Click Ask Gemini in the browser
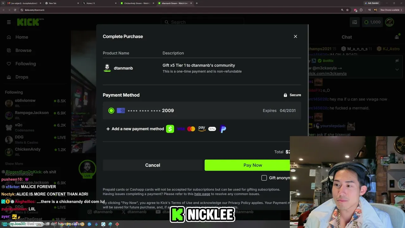This screenshot has width=405, height=228. pos(372,3)
